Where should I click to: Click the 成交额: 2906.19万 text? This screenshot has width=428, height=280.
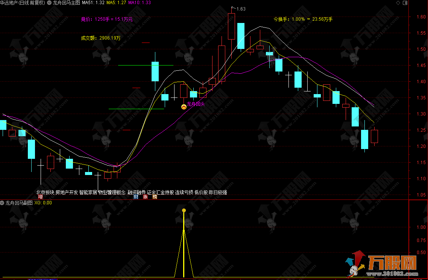[x=101, y=38]
